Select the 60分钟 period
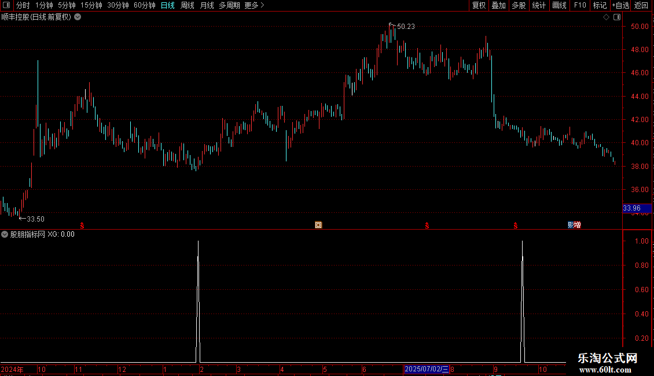 click(x=145, y=5)
